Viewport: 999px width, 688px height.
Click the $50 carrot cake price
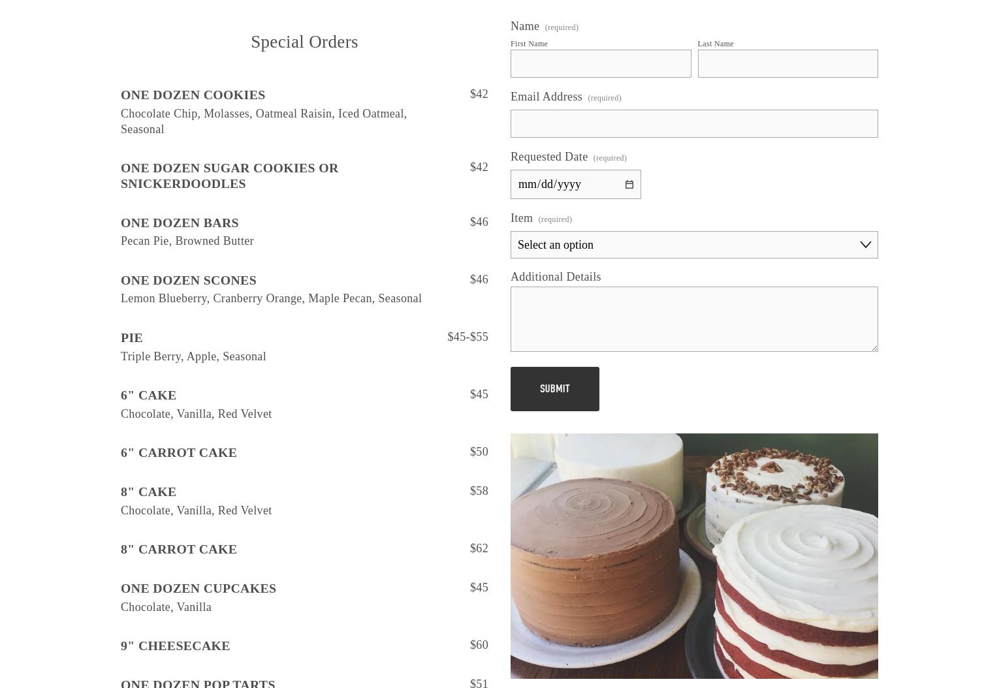click(479, 452)
